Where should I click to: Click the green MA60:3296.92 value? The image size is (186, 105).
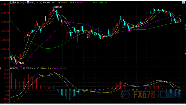(100, 2)
